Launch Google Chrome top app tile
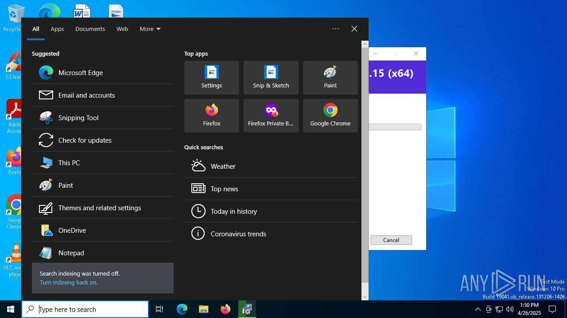This screenshot has width=567, height=318. pos(330,116)
